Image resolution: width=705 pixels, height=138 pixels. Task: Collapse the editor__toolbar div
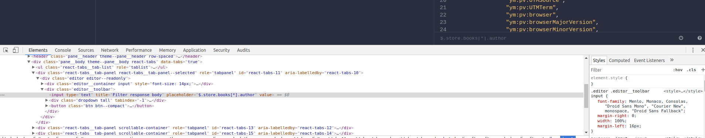(42, 90)
